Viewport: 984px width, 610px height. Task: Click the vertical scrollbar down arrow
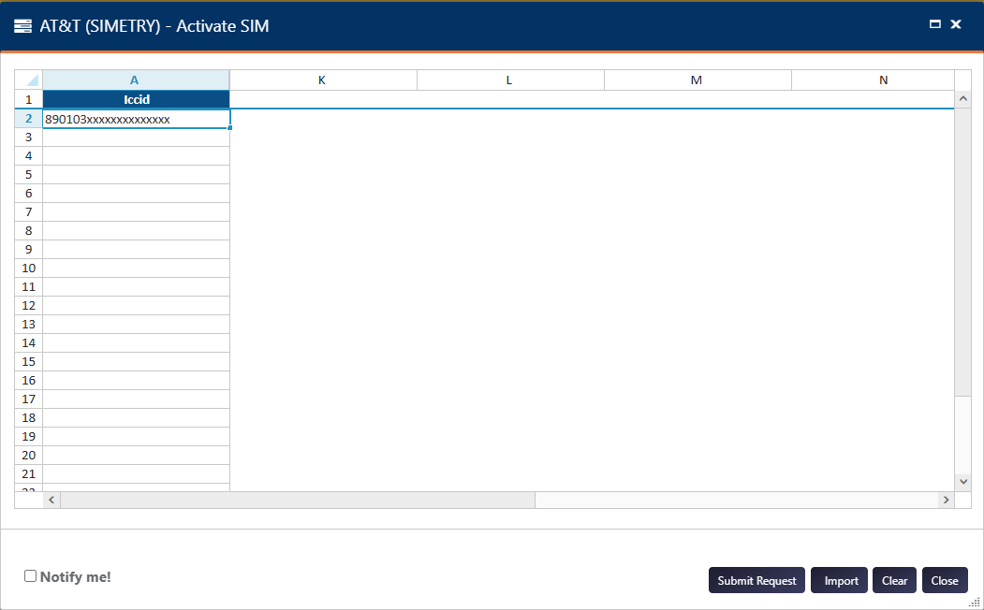point(963,482)
